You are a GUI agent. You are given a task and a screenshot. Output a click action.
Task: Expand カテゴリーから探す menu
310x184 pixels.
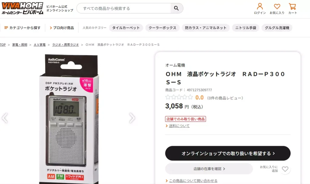22,28
